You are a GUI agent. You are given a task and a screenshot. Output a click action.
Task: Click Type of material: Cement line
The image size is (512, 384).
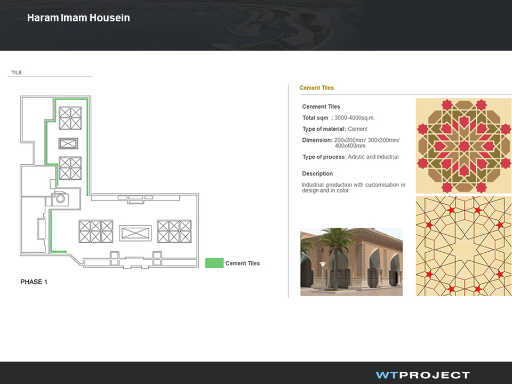[x=335, y=129]
